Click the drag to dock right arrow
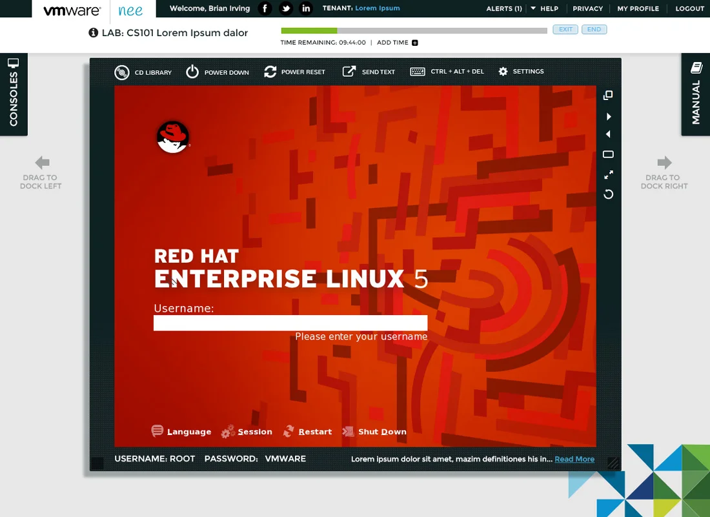Viewport: 710px width, 517px height. 665,163
